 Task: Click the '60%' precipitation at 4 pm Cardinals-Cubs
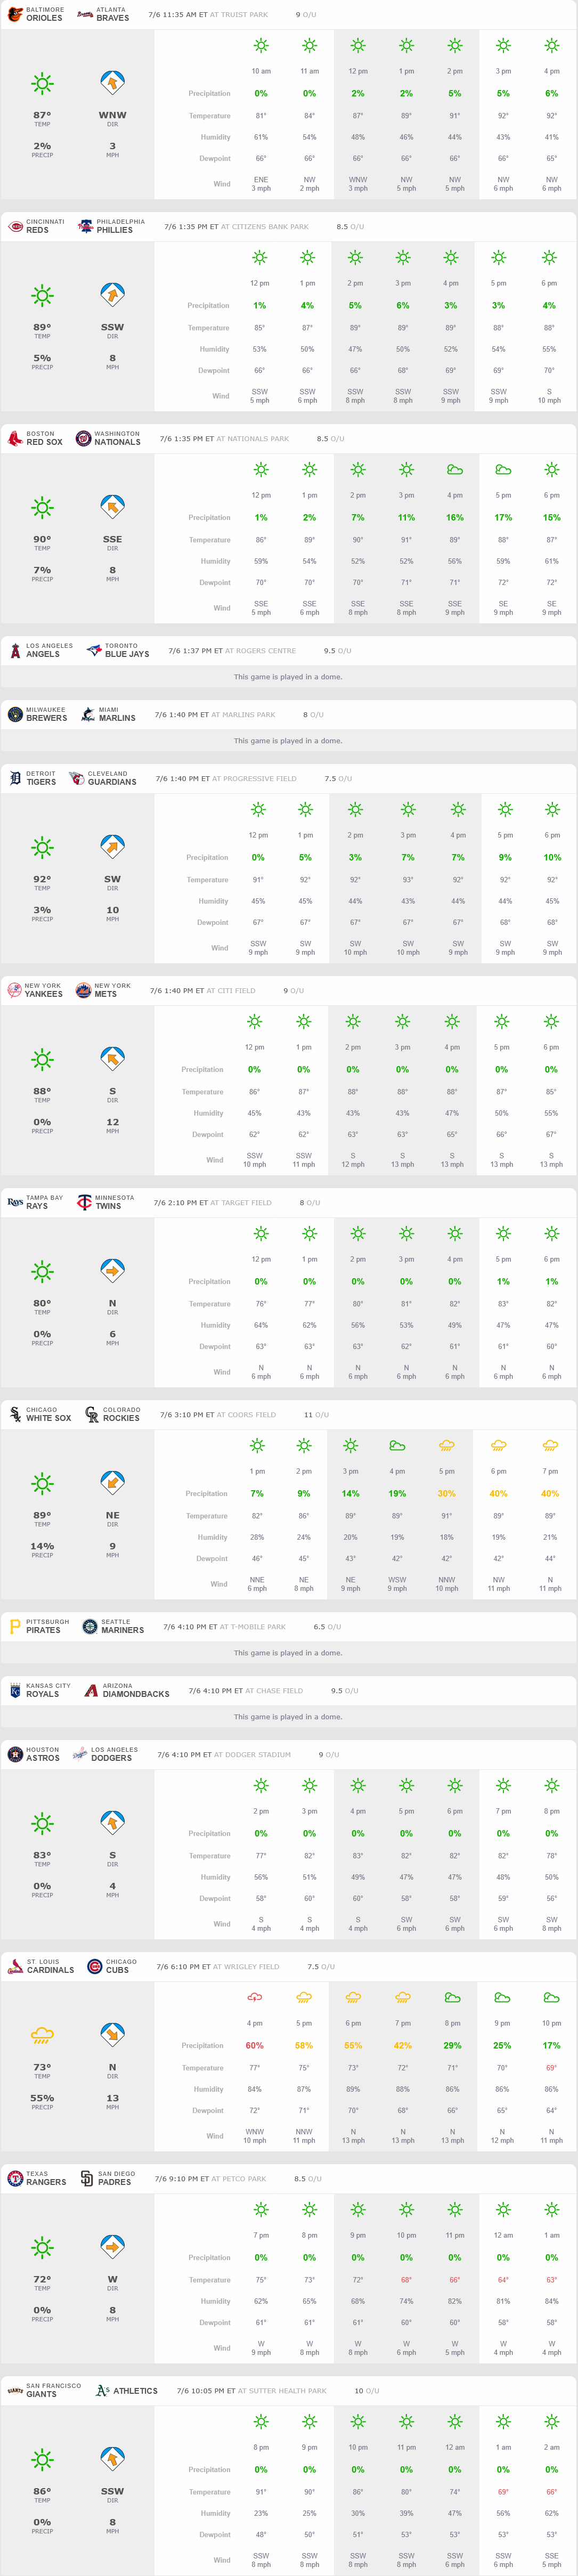pyautogui.click(x=255, y=2046)
